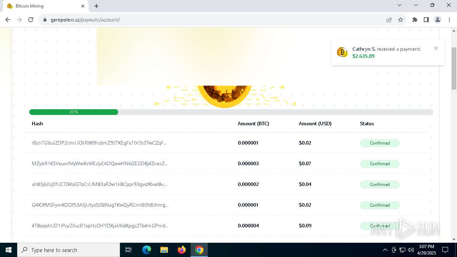
Task: Open the Chrome three-dot menu
Action: (449, 20)
